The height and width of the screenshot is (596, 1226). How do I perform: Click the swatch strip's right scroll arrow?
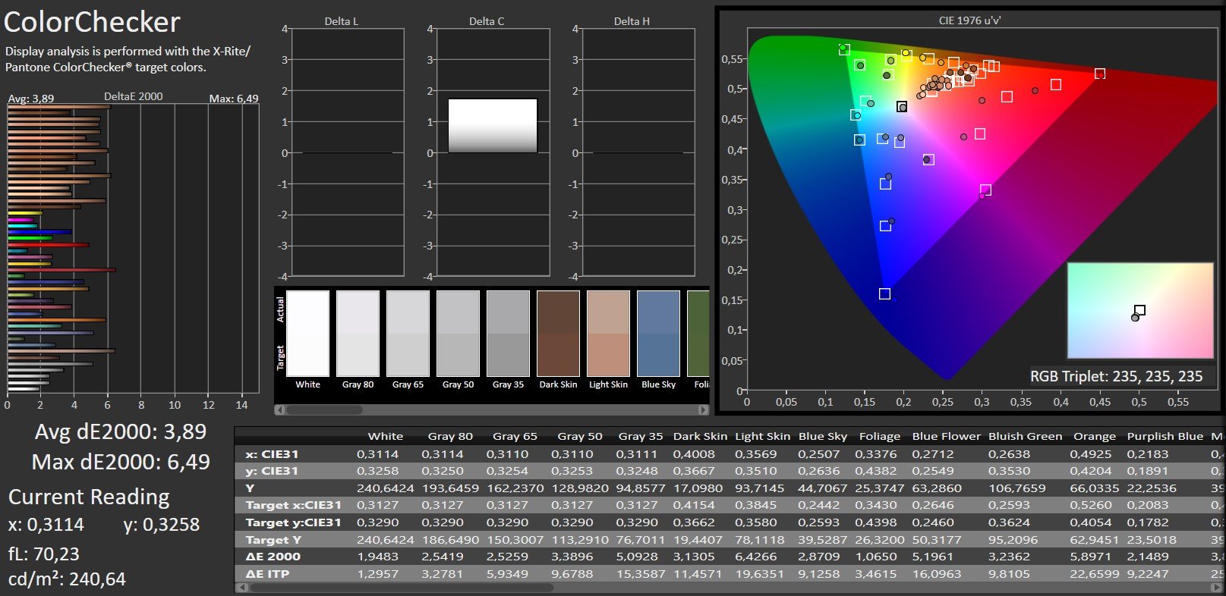click(704, 409)
